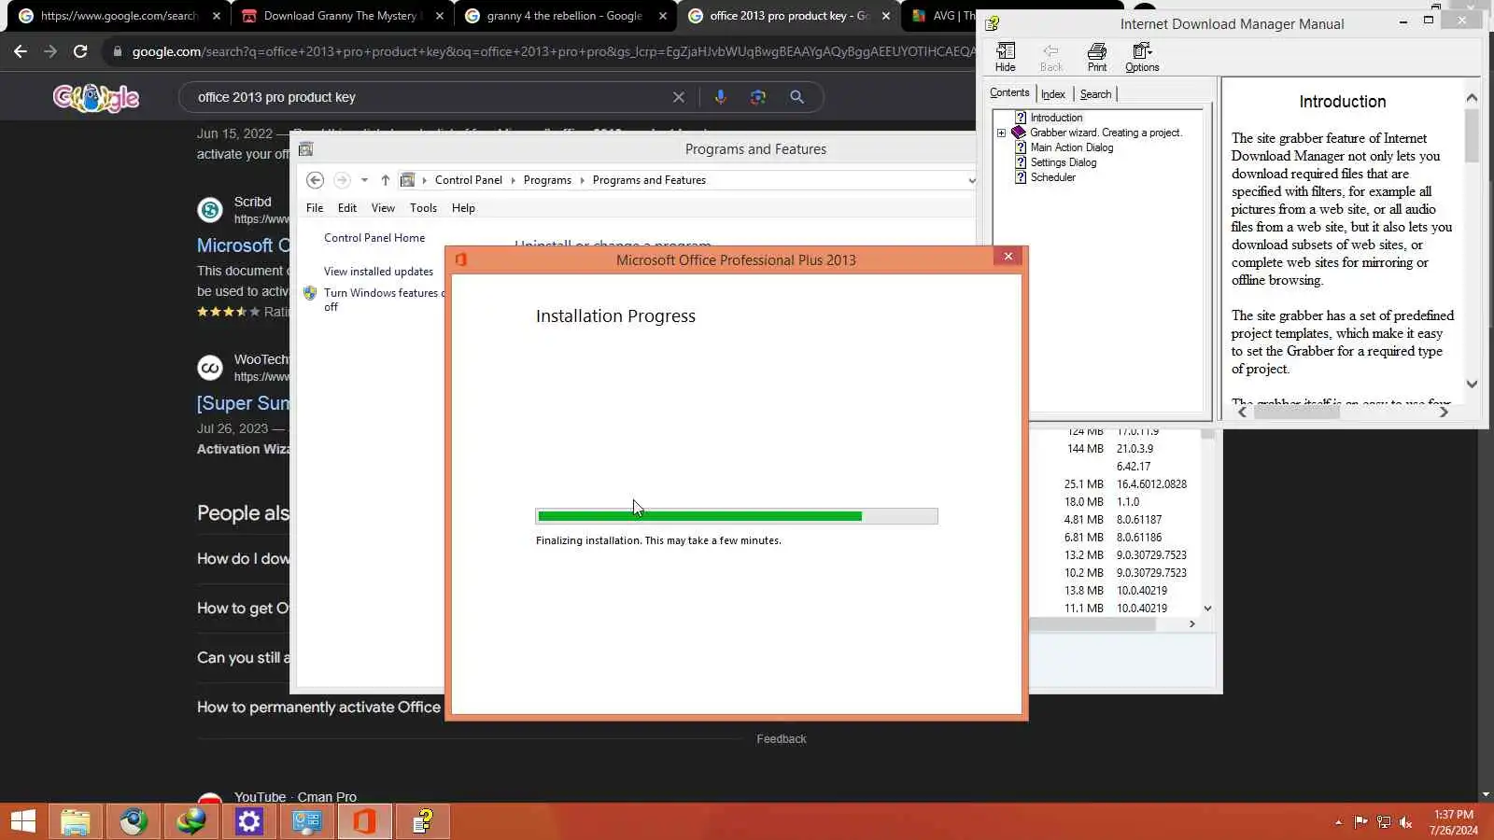Show hidden tray icons arrow
Screen dimensions: 1494x840
(1338, 822)
